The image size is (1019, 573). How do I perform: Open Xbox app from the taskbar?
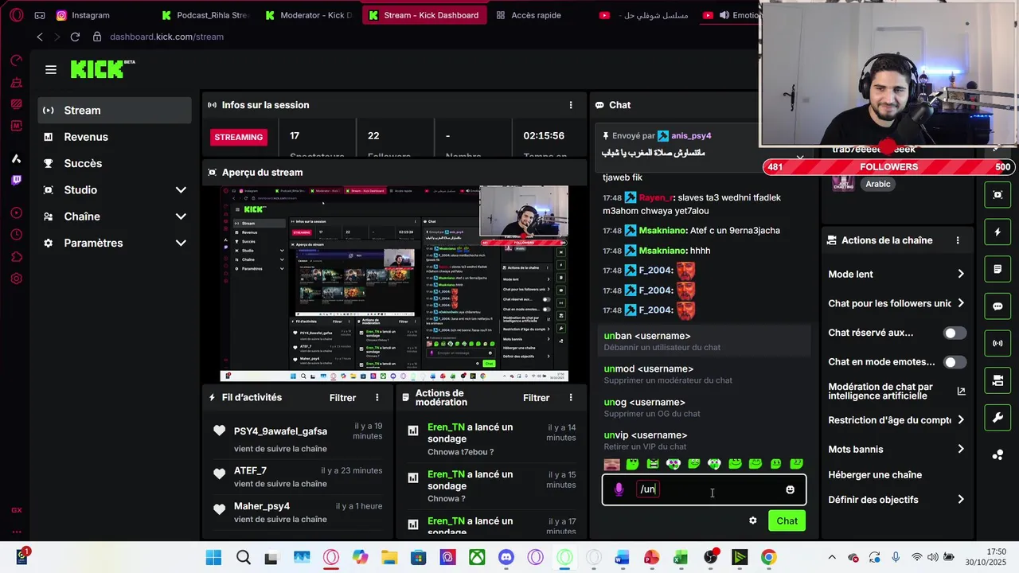coord(477,557)
